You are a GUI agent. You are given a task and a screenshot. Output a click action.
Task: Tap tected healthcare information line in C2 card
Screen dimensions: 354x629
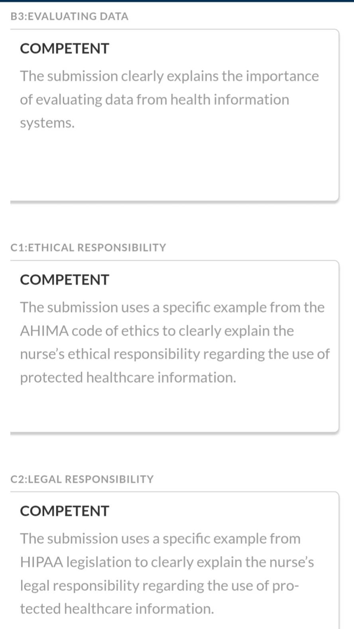tap(117, 609)
